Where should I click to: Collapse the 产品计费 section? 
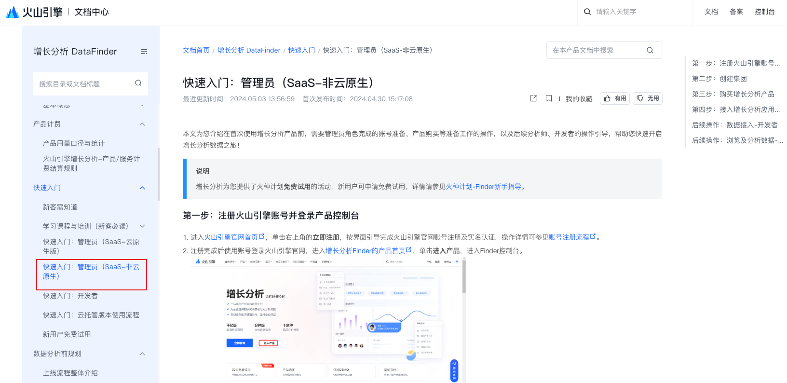point(142,124)
